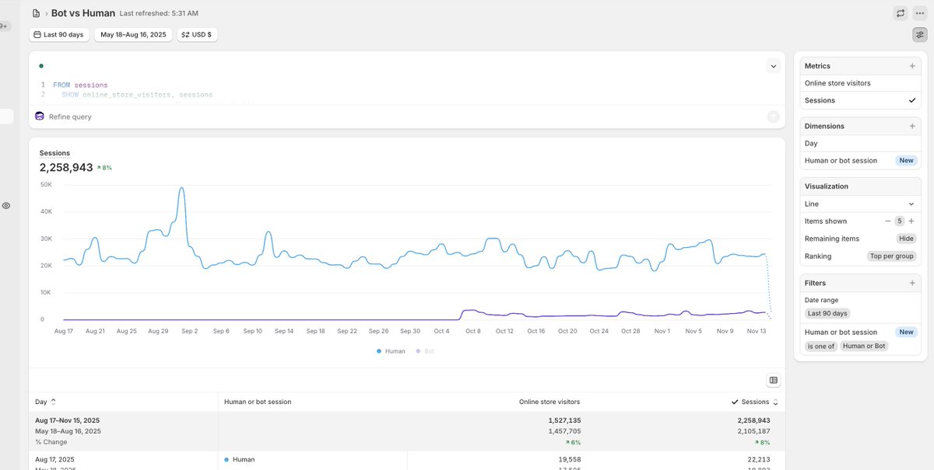The width and height of the screenshot is (934, 470).
Task: Sort by Day column arrows
Action: [53, 402]
